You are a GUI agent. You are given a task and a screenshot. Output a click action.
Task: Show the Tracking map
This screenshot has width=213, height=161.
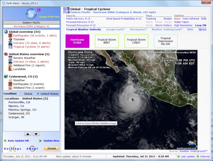tap(151, 19)
